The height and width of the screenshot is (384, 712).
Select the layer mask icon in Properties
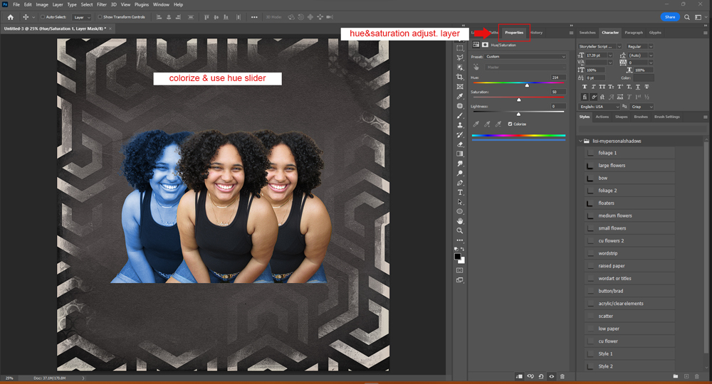[485, 45]
